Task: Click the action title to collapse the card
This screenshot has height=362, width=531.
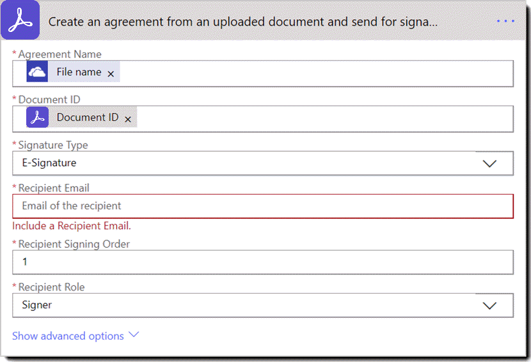Action: point(243,21)
